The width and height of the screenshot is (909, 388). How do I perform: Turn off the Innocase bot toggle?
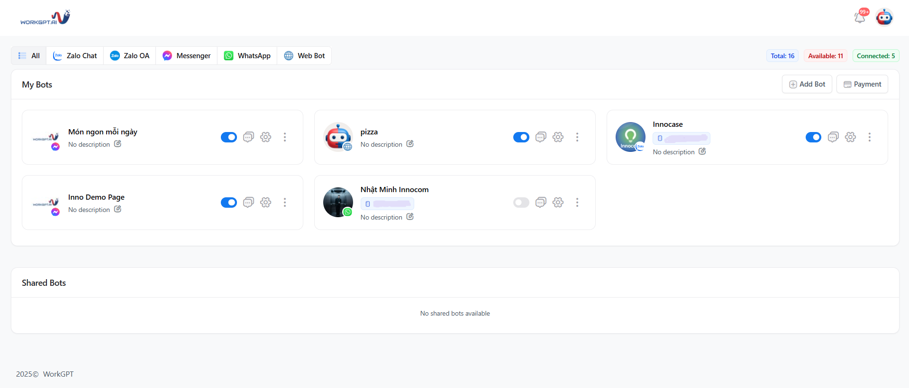pyautogui.click(x=813, y=137)
